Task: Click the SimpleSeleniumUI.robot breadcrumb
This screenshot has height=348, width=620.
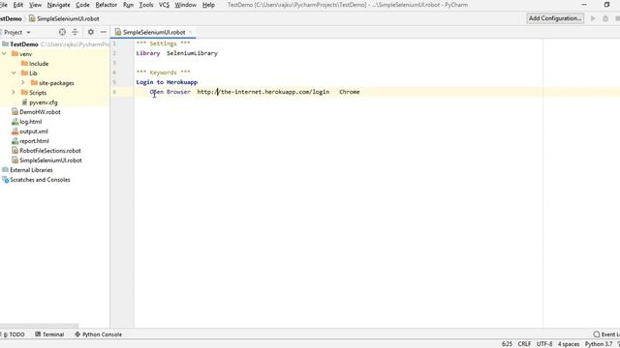Action: [64, 18]
